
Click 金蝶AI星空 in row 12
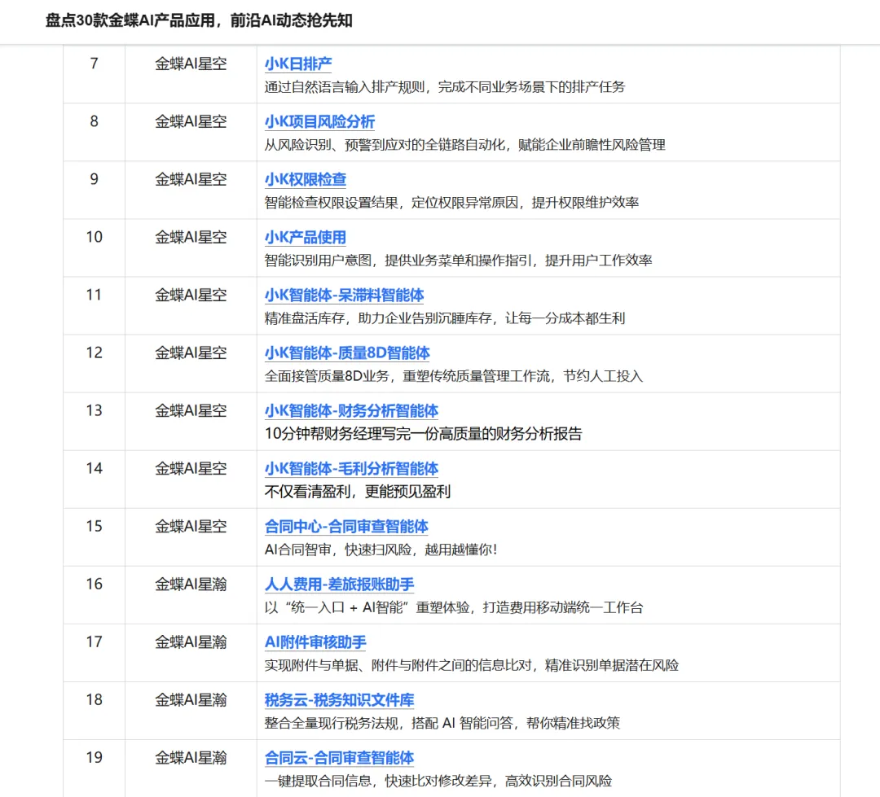coord(191,353)
